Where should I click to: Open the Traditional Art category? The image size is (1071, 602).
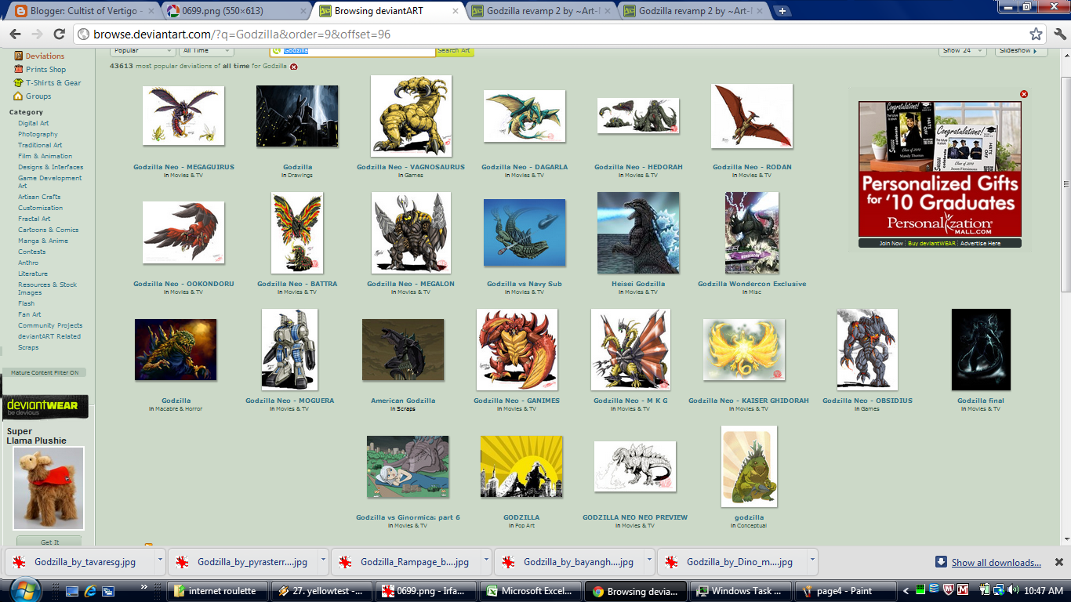tap(40, 145)
